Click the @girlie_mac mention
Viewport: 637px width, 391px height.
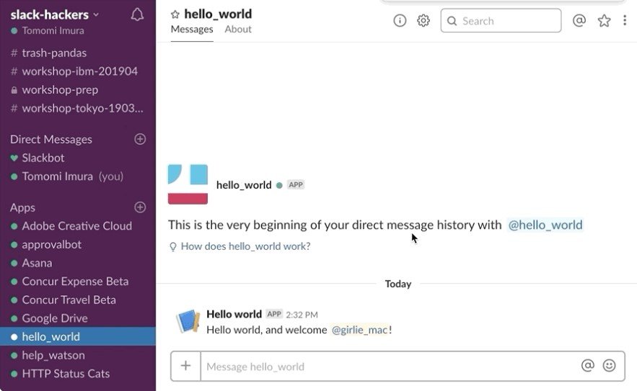coord(359,330)
